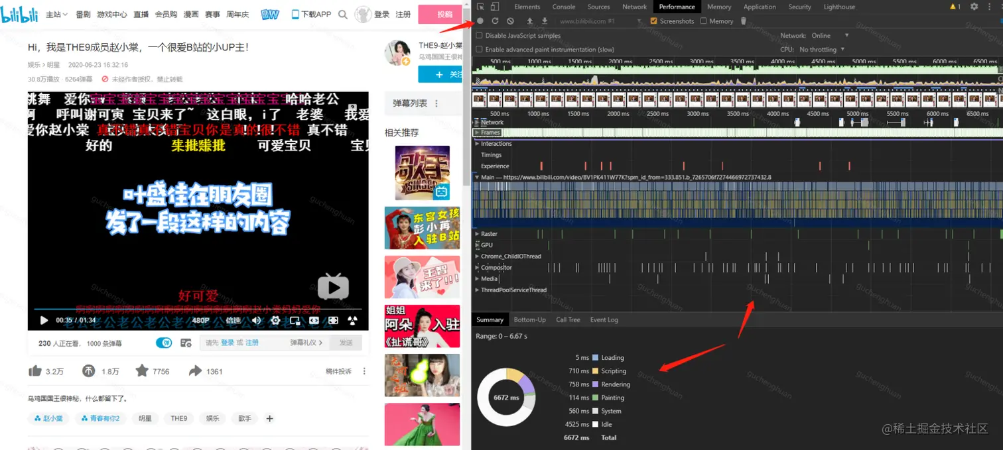
Task: Play the video with the play button
Action: 44,320
